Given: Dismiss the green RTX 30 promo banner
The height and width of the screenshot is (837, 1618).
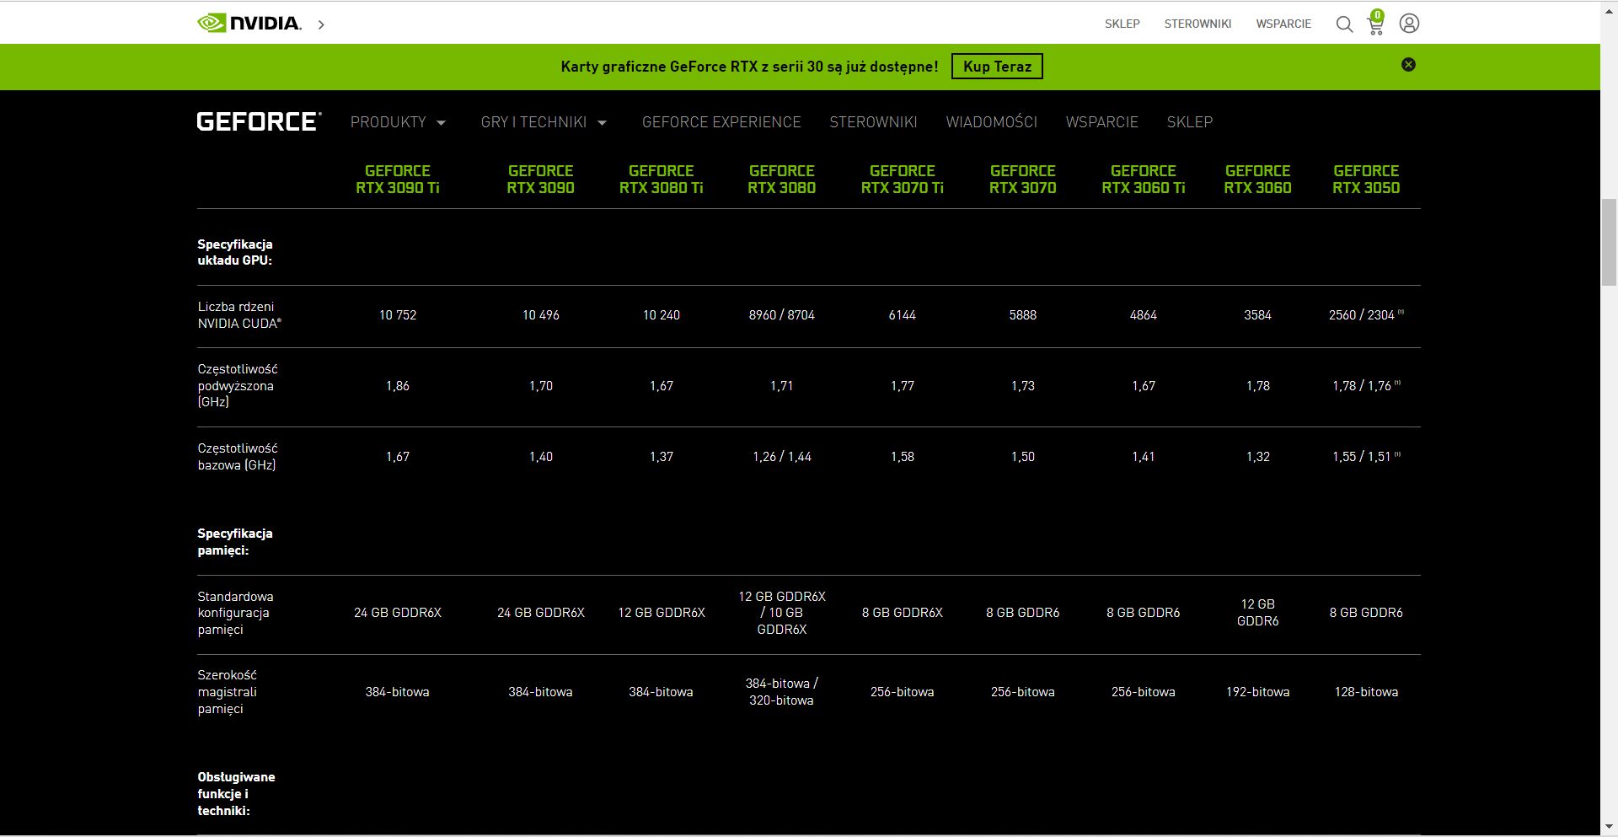Looking at the screenshot, I should pyautogui.click(x=1408, y=65).
